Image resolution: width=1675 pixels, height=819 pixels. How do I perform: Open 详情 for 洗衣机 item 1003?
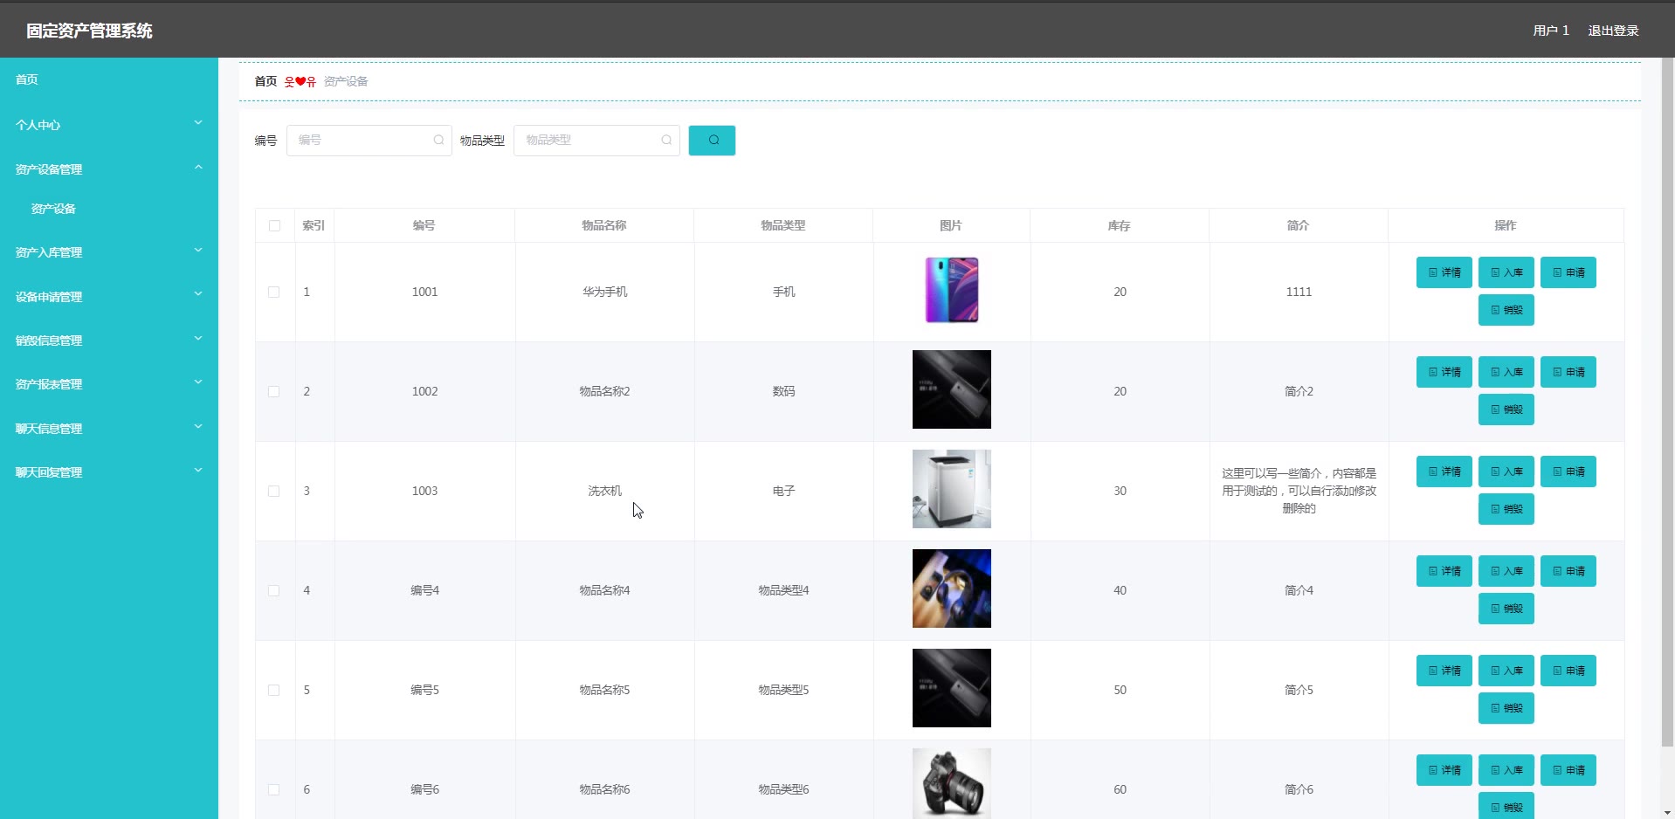[x=1444, y=471]
